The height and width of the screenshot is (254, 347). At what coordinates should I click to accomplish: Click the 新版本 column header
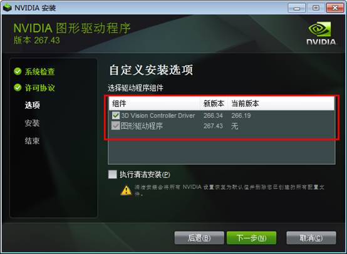click(x=214, y=104)
